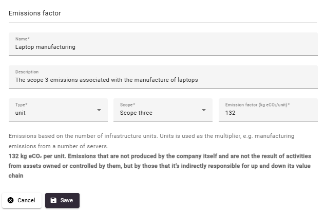326x210 pixels.
Task: Click the Type* label text
Action: pos(21,105)
